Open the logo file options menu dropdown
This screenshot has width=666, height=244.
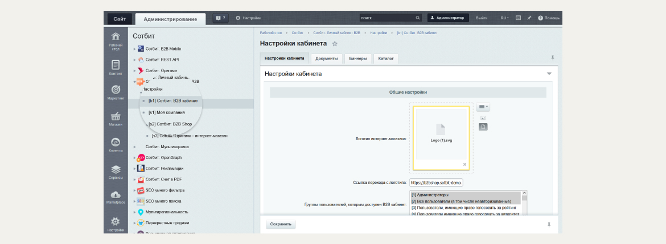483,107
